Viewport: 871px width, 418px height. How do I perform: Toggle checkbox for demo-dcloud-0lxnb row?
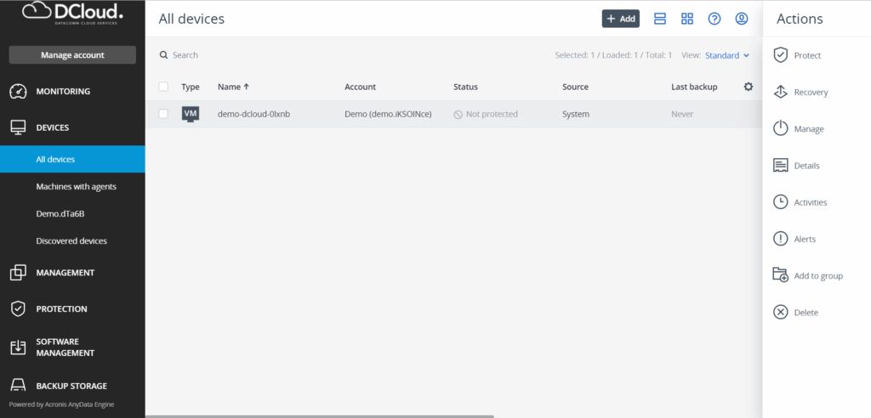(163, 114)
